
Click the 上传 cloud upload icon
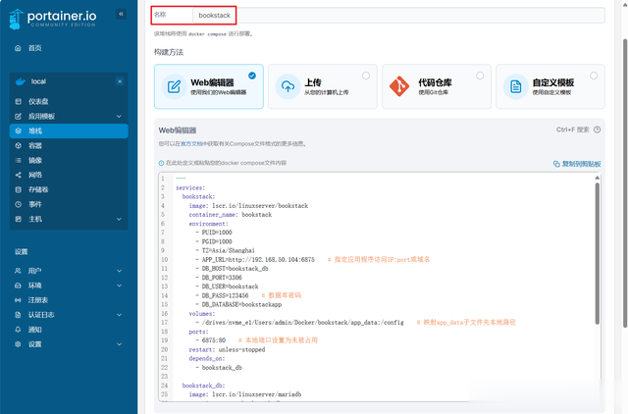coord(288,86)
